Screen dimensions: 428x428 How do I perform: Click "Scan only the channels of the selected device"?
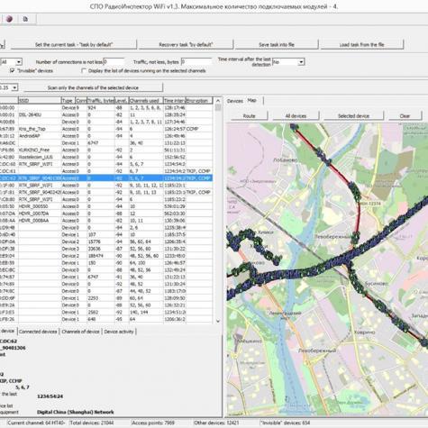click(x=93, y=87)
